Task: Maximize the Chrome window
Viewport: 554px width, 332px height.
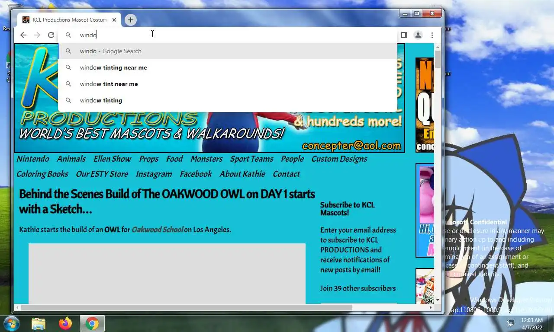Action: pyautogui.click(x=417, y=14)
